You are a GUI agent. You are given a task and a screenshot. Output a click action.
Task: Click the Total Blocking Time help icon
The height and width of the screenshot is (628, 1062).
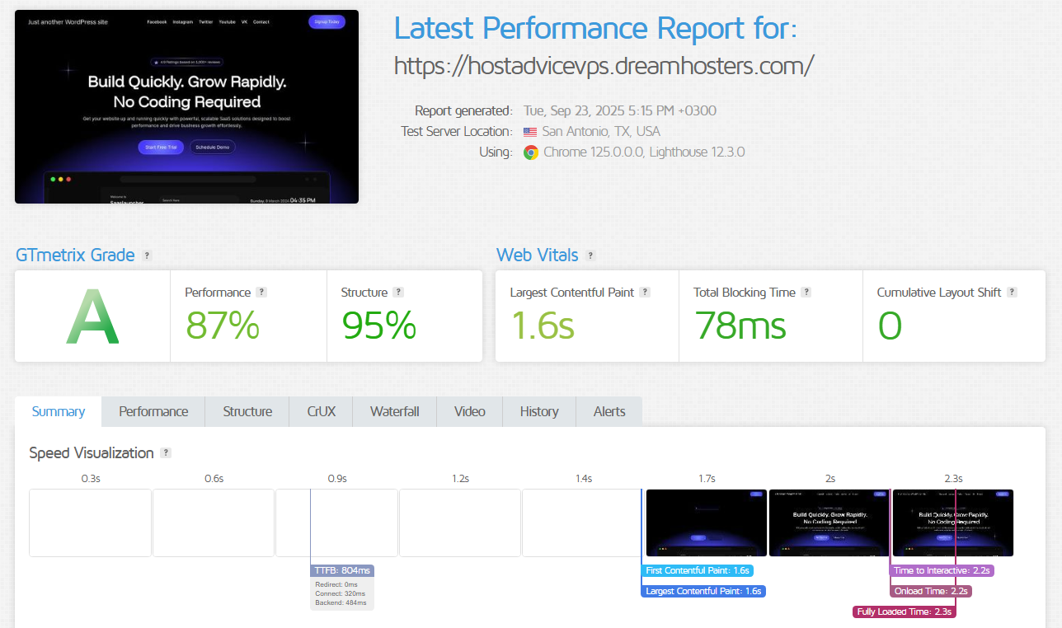[x=806, y=292]
